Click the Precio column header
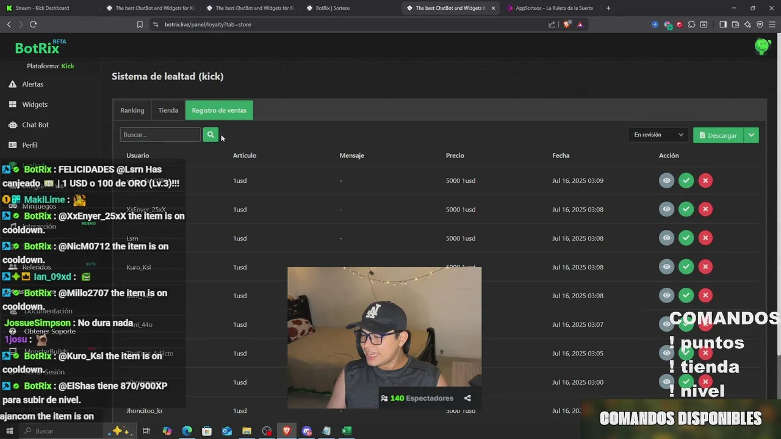781x439 pixels. pyautogui.click(x=455, y=155)
